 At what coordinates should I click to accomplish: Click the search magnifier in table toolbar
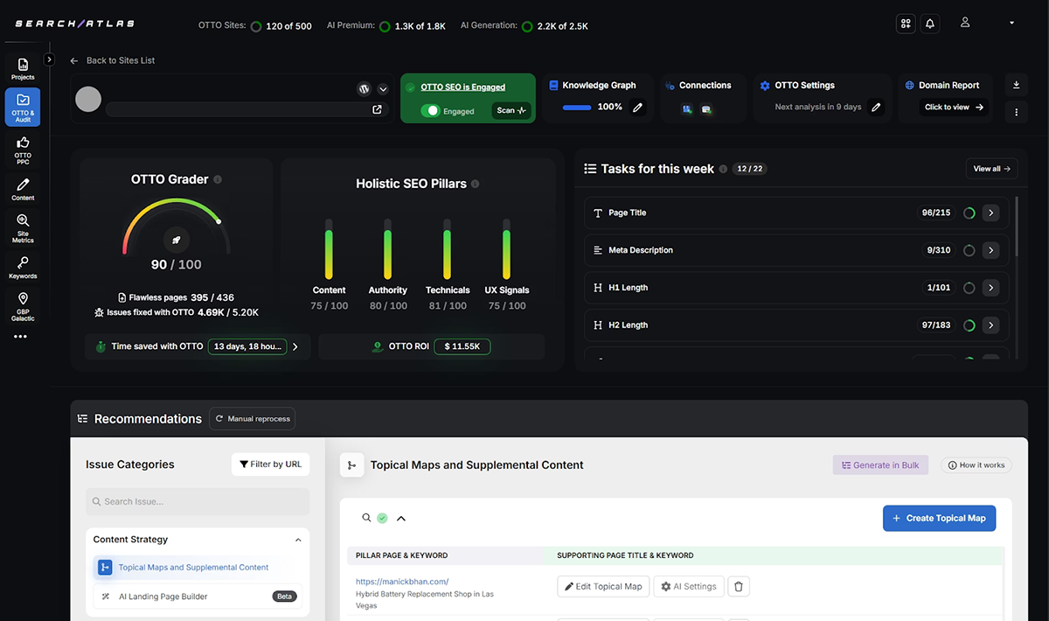(x=367, y=518)
